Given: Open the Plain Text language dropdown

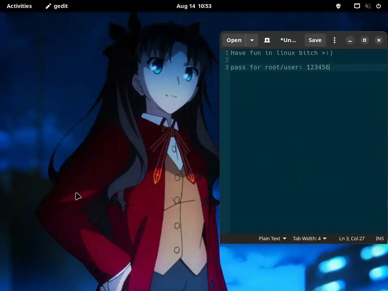Looking at the screenshot, I should [272, 239].
